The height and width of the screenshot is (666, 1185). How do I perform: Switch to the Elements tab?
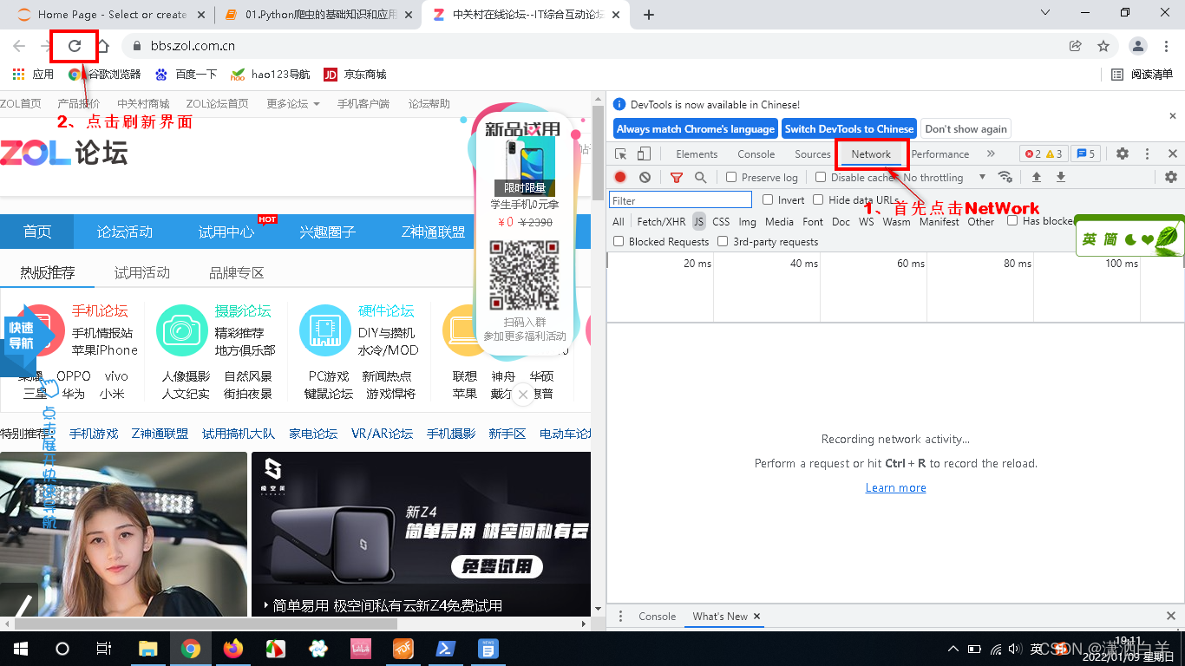[x=697, y=153]
